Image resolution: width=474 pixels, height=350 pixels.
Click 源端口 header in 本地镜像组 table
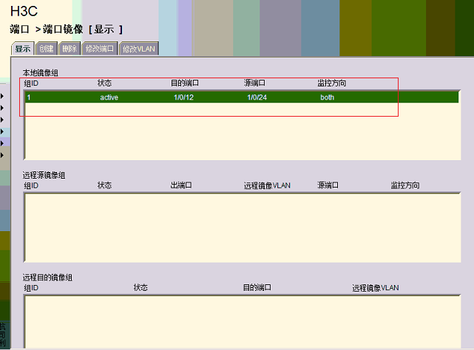click(x=254, y=83)
